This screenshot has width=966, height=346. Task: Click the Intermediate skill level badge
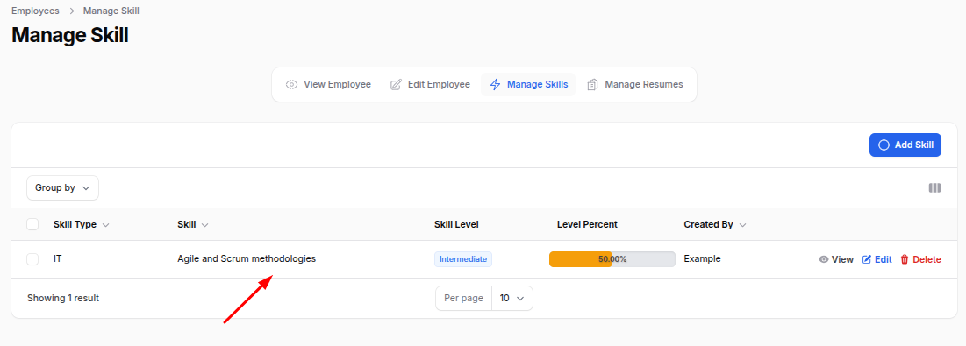tap(463, 259)
